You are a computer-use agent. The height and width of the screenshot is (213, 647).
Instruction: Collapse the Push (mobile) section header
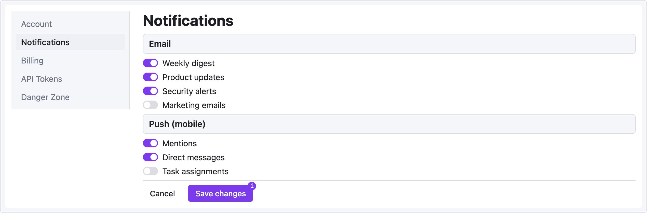[389, 124]
